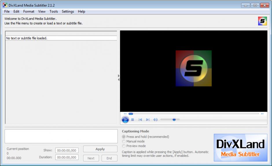The width and height of the screenshot is (272, 166).
Task: Skip to previous track in media player
Action: 140,120
